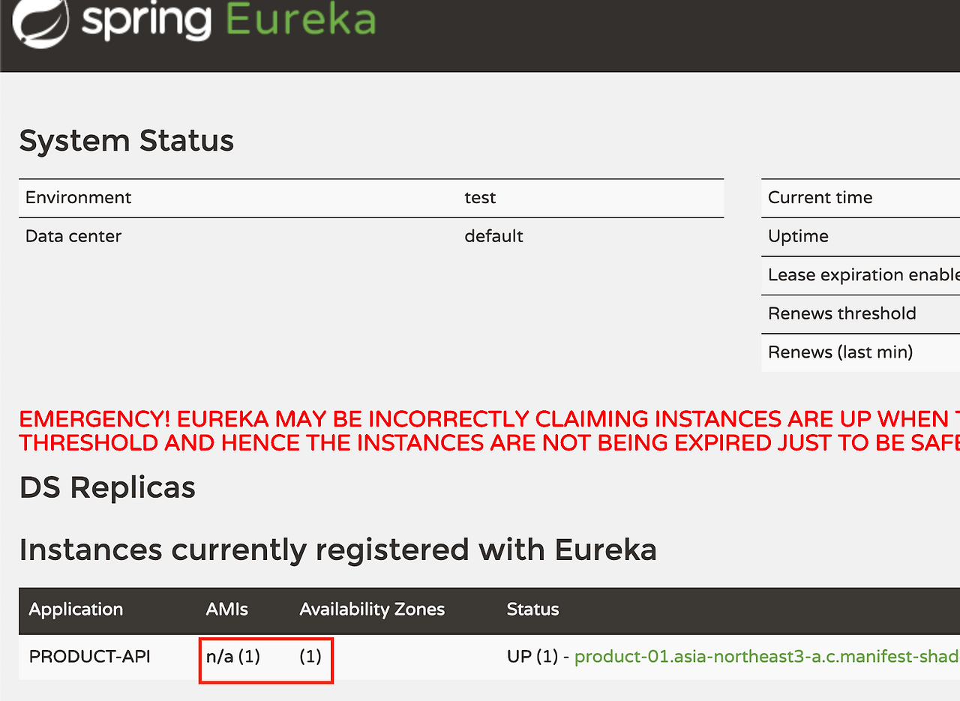Image resolution: width=960 pixels, height=701 pixels.
Task: Click the 'Renews threshold' row label
Action: click(842, 313)
